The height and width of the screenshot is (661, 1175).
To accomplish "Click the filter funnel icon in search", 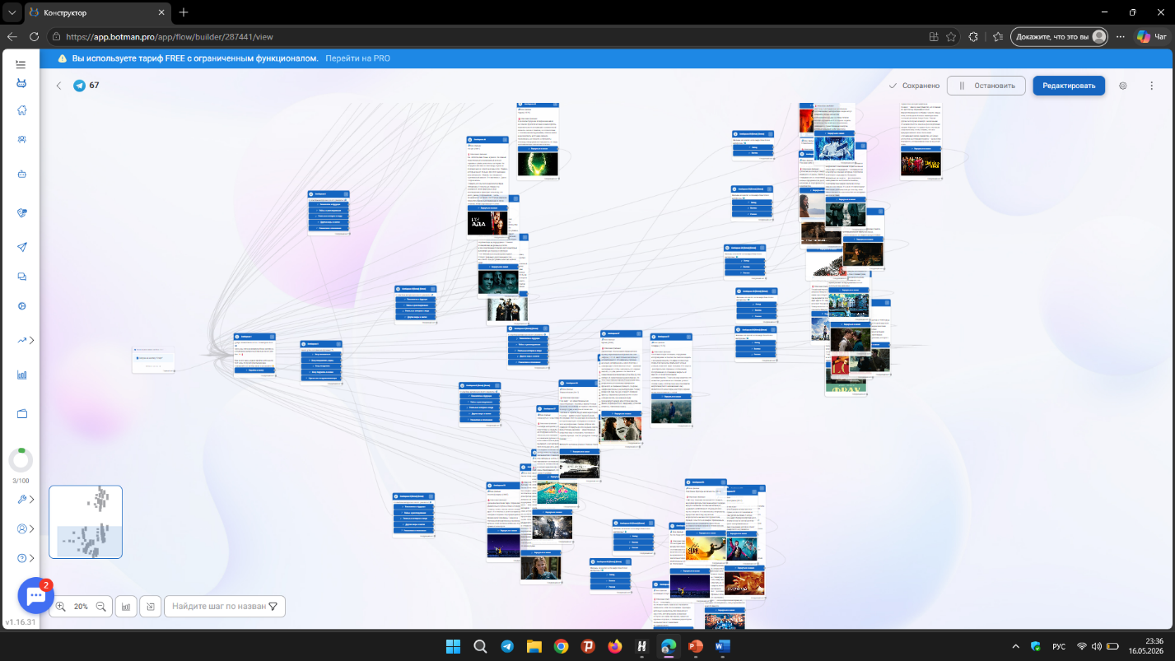I will click(x=273, y=607).
